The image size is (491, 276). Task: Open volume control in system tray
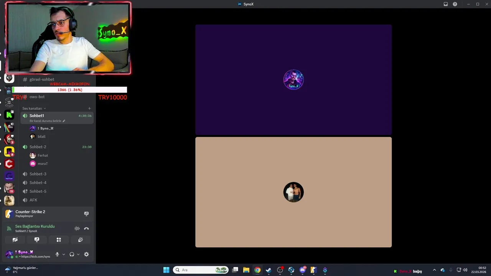465,270
